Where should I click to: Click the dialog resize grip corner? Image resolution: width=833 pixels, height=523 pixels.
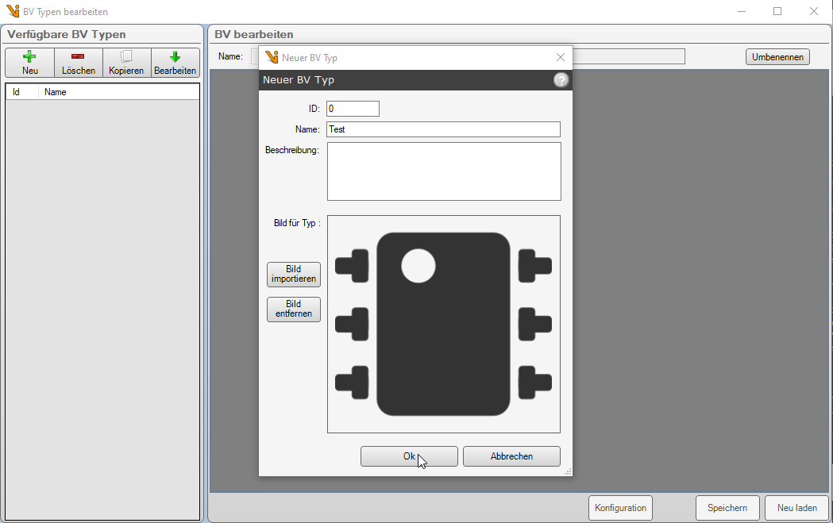(x=568, y=471)
